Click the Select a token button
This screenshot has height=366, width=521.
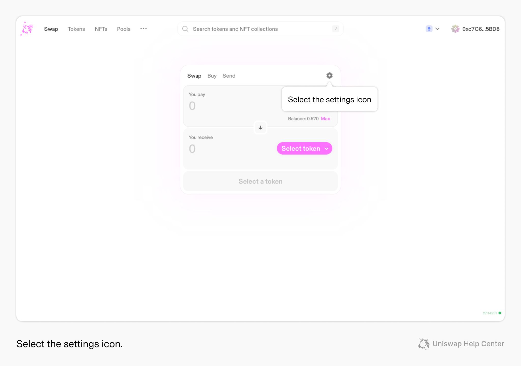[x=260, y=181]
